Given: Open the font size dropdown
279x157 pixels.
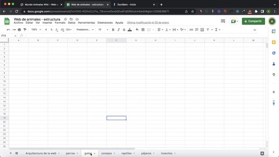Looking at the screenshot, I should point(103,30).
